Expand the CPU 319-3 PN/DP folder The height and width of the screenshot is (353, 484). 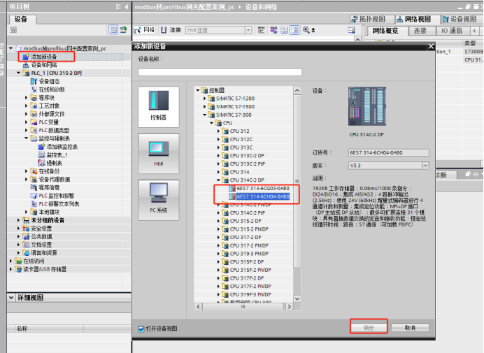(218, 254)
